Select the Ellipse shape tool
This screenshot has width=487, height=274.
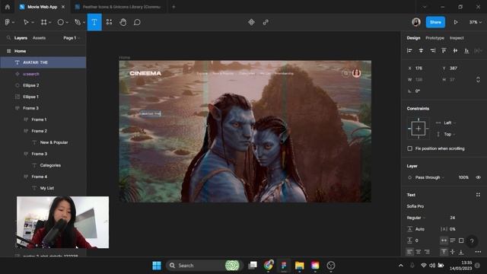[x=61, y=22]
